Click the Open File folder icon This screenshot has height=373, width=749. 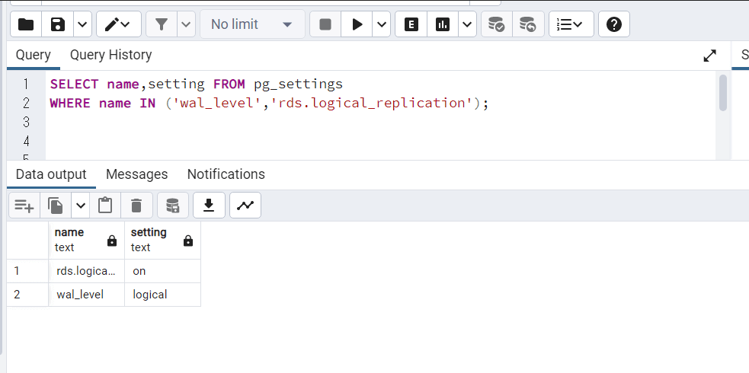point(26,24)
